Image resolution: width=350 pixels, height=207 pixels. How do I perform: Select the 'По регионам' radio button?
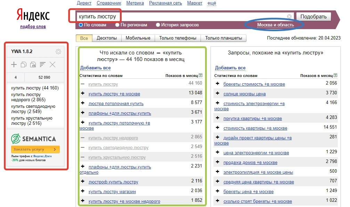tap(117, 25)
